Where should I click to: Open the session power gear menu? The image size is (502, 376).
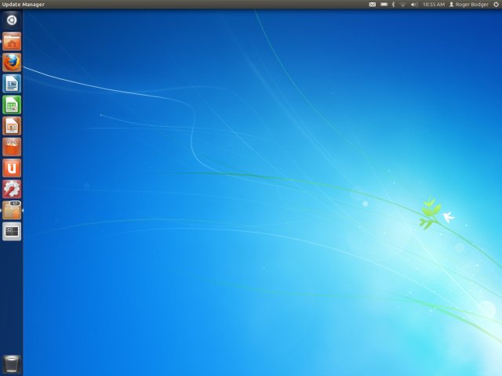[x=496, y=5]
